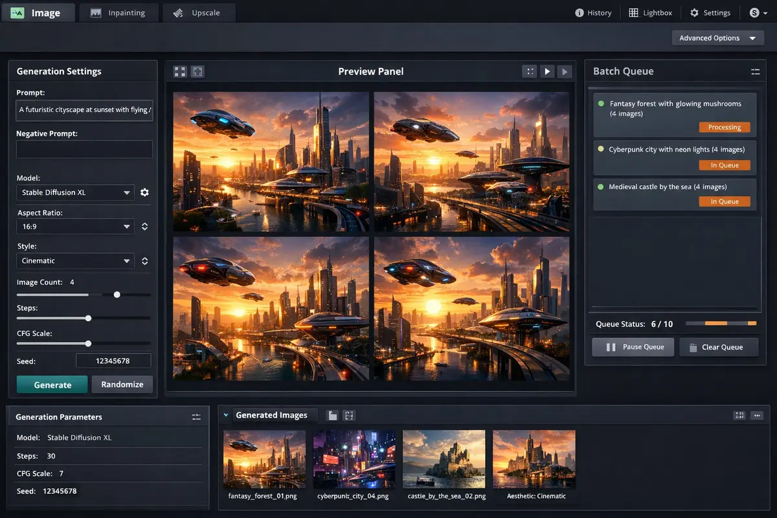This screenshot has height=518, width=777.
Task: Click the model settings gear icon
Action: point(144,192)
